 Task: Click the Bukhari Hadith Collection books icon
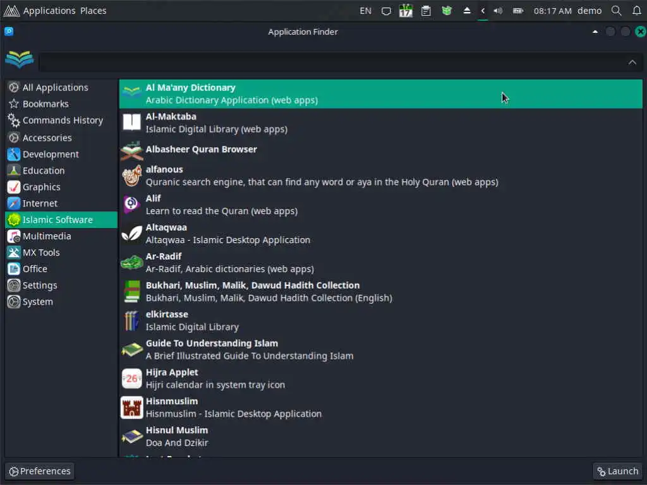click(131, 291)
